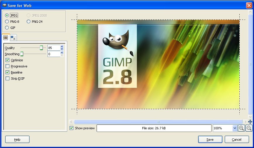Click the left arrow of horizontal scrollbar
The image size is (254, 148).
(x=71, y=122)
